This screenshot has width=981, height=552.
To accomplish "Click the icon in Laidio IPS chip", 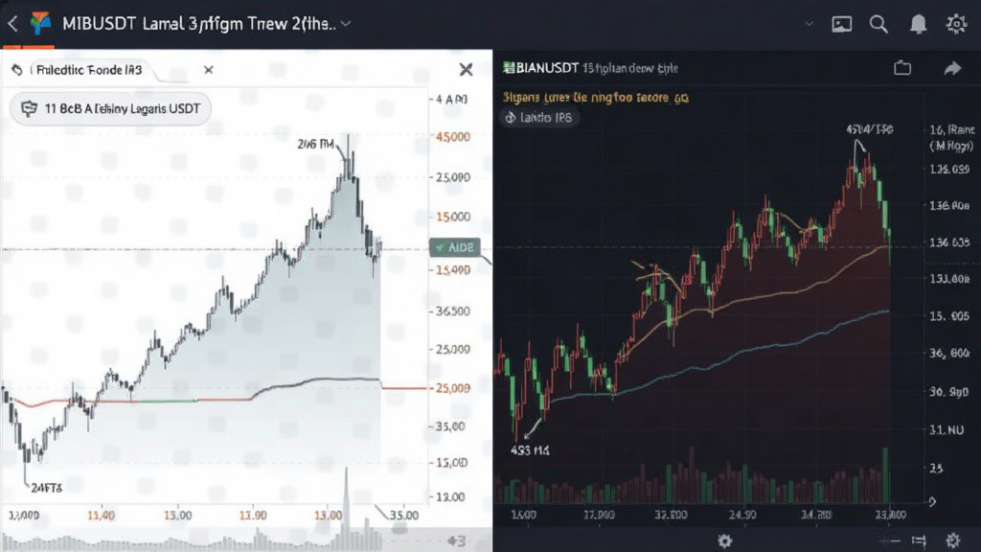I will coord(511,118).
